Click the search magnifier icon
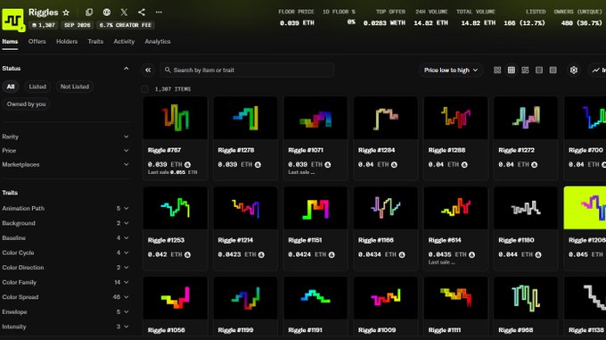The width and height of the screenshot is (606, 340). pyautogui.click(x=168, y=70)
